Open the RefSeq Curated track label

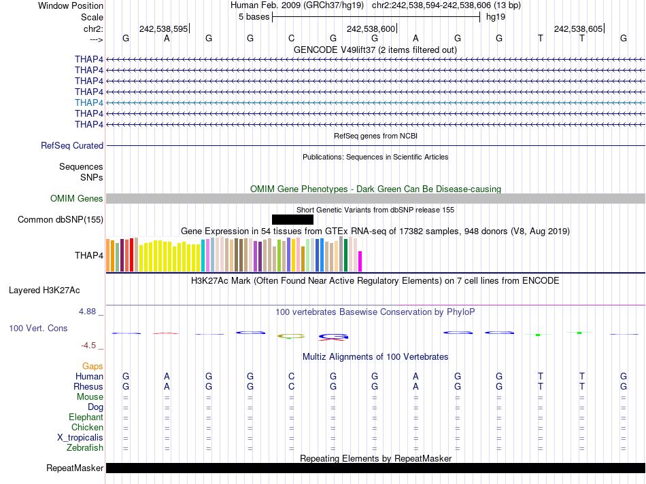[72, 145]
